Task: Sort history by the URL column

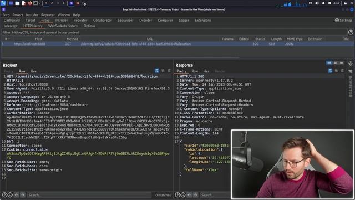Action: 150,39
